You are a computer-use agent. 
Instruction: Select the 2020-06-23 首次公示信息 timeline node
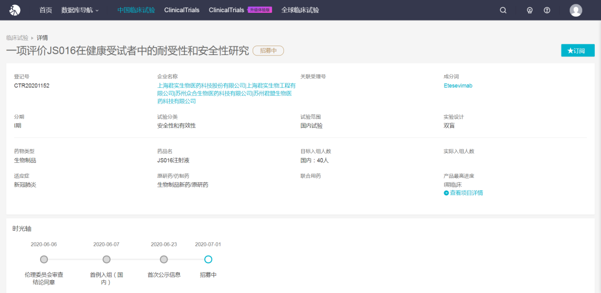164,260
